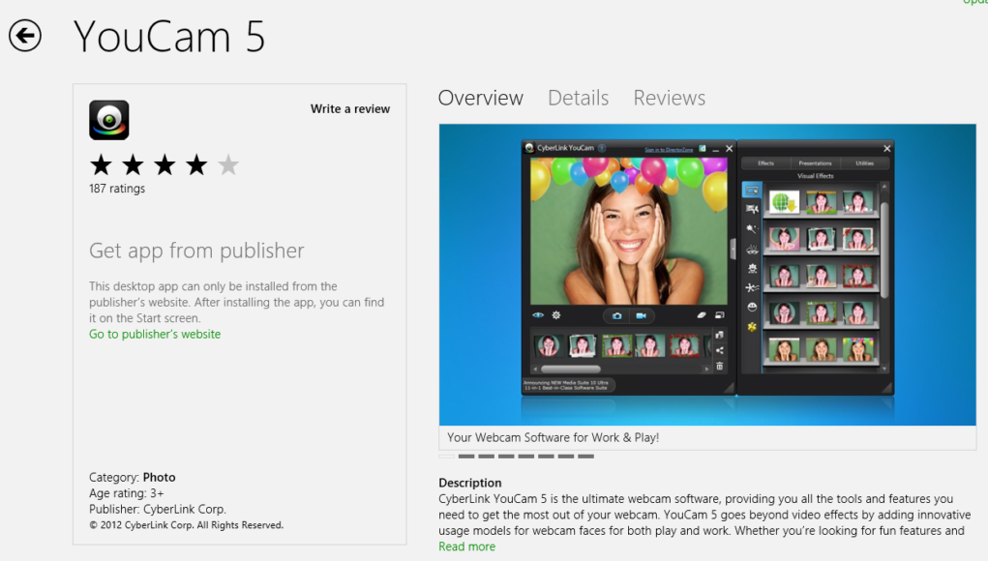Click the fifth greyed-out rating star
988x561 pixels.
pyautogui.click(x=228, y=165)
